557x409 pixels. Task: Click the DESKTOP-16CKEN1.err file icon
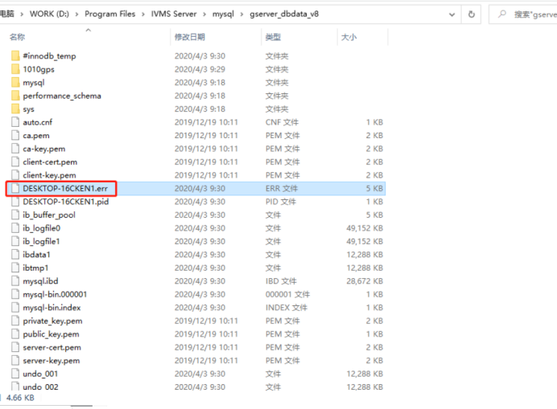coord(15,189)
